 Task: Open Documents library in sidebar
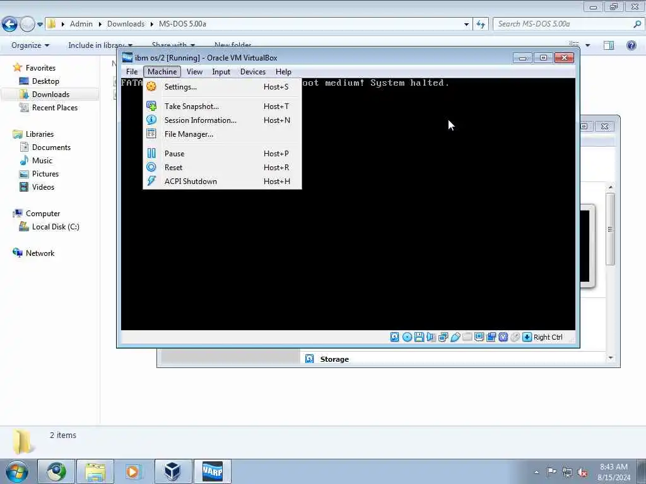52,147
